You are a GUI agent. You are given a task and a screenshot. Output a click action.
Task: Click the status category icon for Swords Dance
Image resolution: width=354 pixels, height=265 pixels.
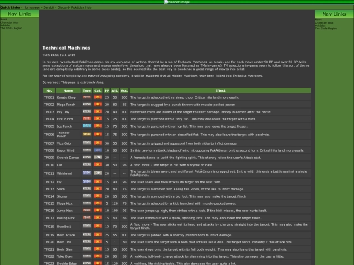[98, 157]
